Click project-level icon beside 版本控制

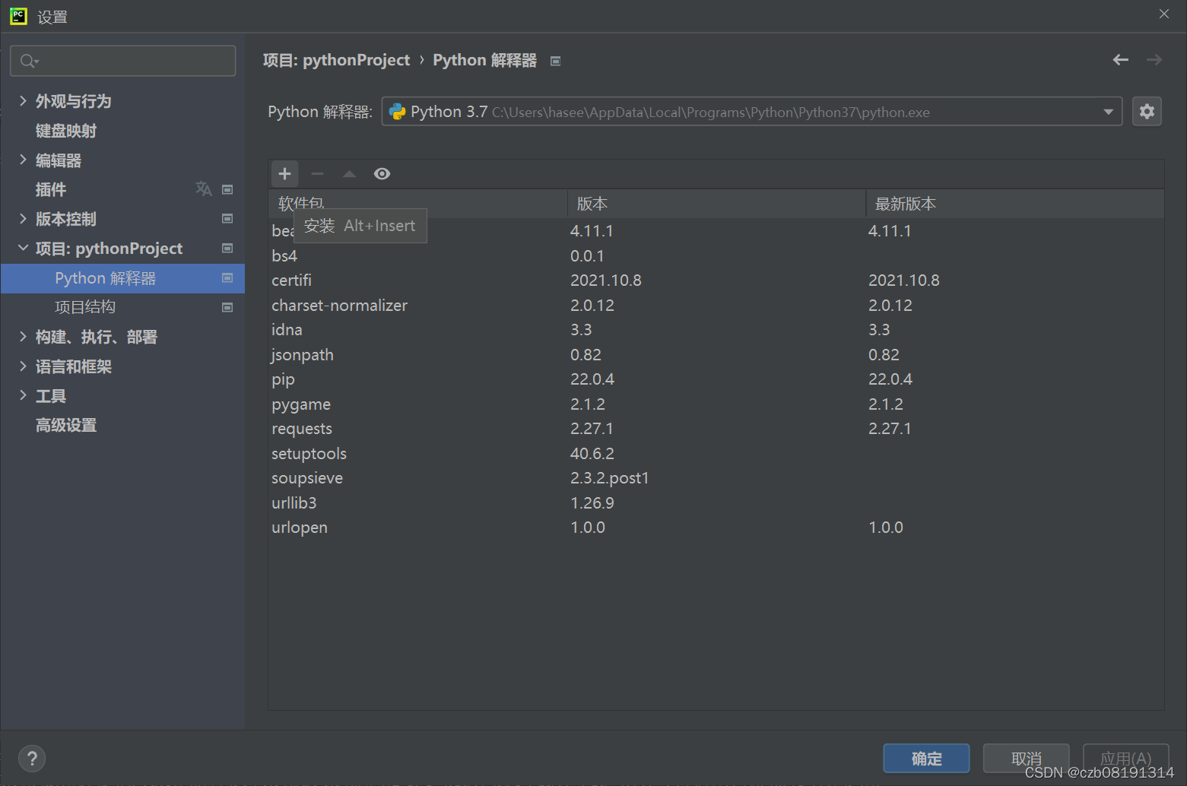(227, 219)
